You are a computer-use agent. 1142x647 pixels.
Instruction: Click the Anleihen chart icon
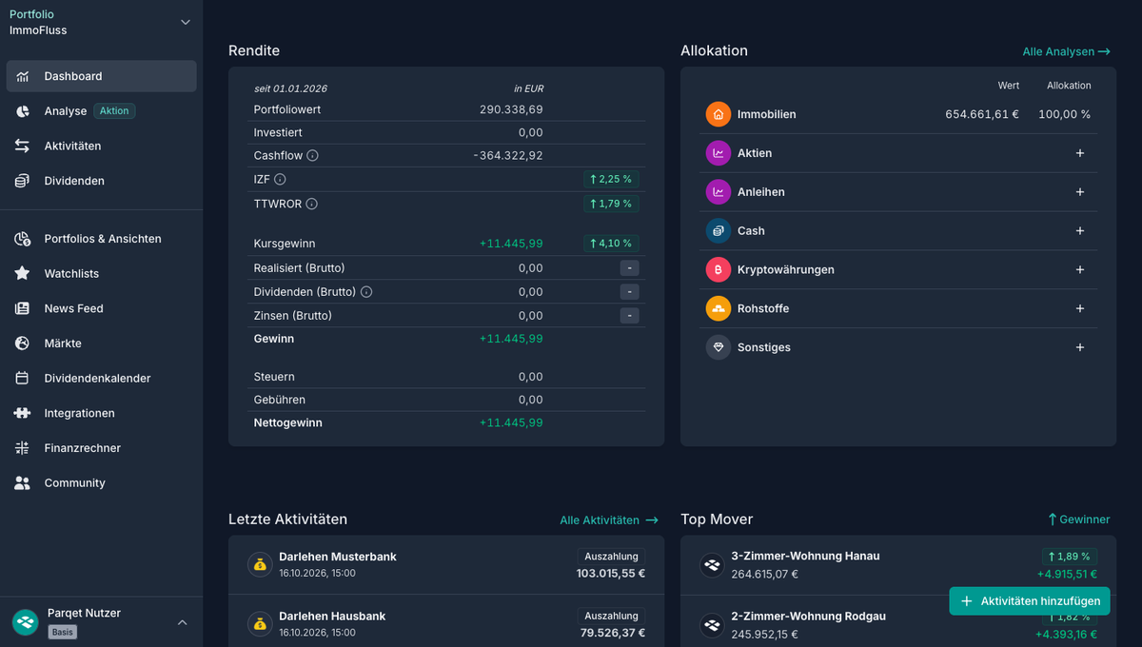(718, 192)
